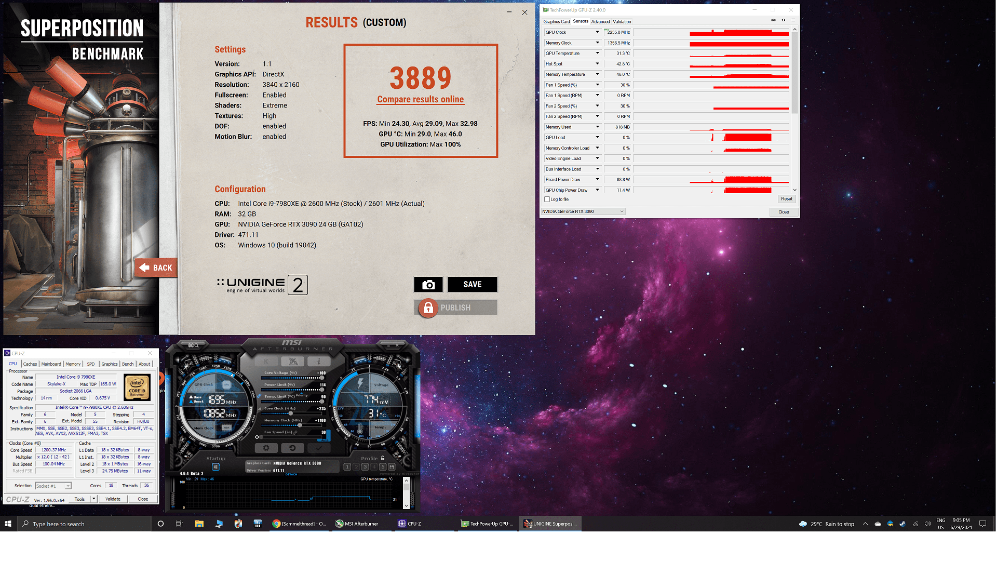
Task: Click Compare results online link
Action: (x=421, y=99)
